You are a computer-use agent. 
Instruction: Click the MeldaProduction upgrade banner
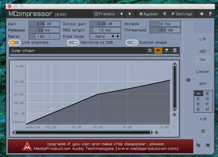click(101, 146)
